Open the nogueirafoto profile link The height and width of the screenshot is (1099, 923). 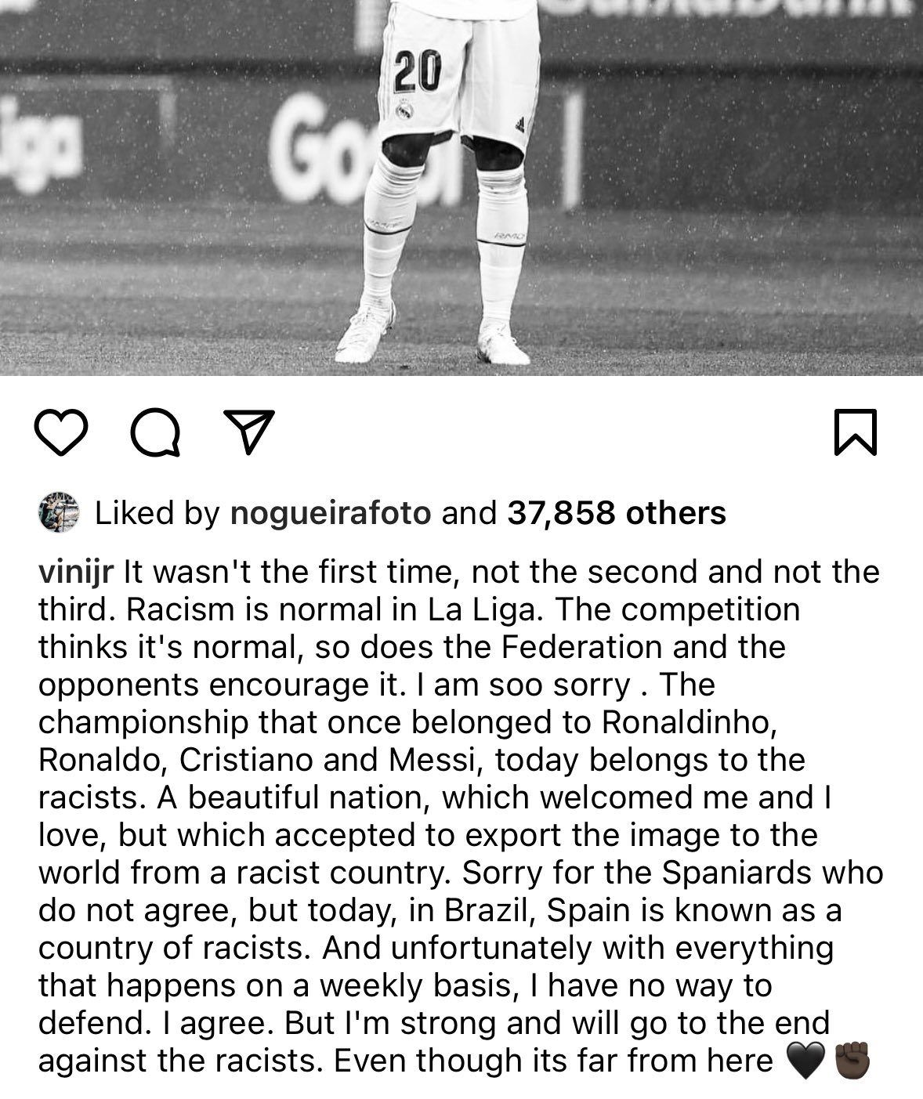click(x=330, y=513)
